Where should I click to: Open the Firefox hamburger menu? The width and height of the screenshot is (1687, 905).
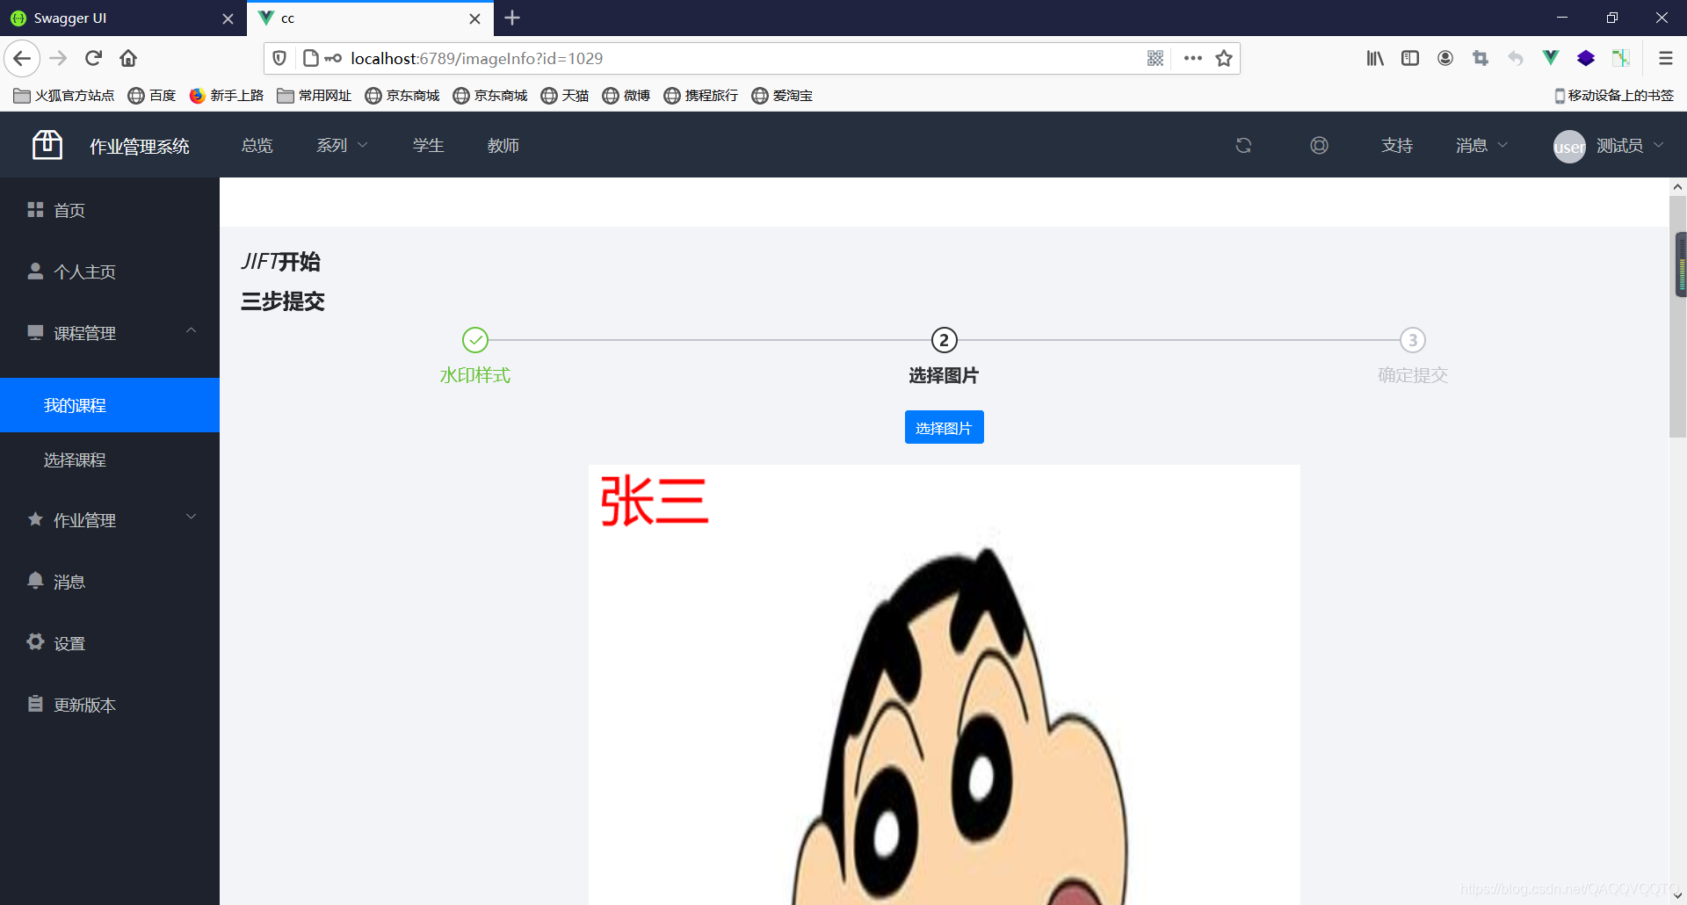pyautogui.click(x=1665, y=58)
